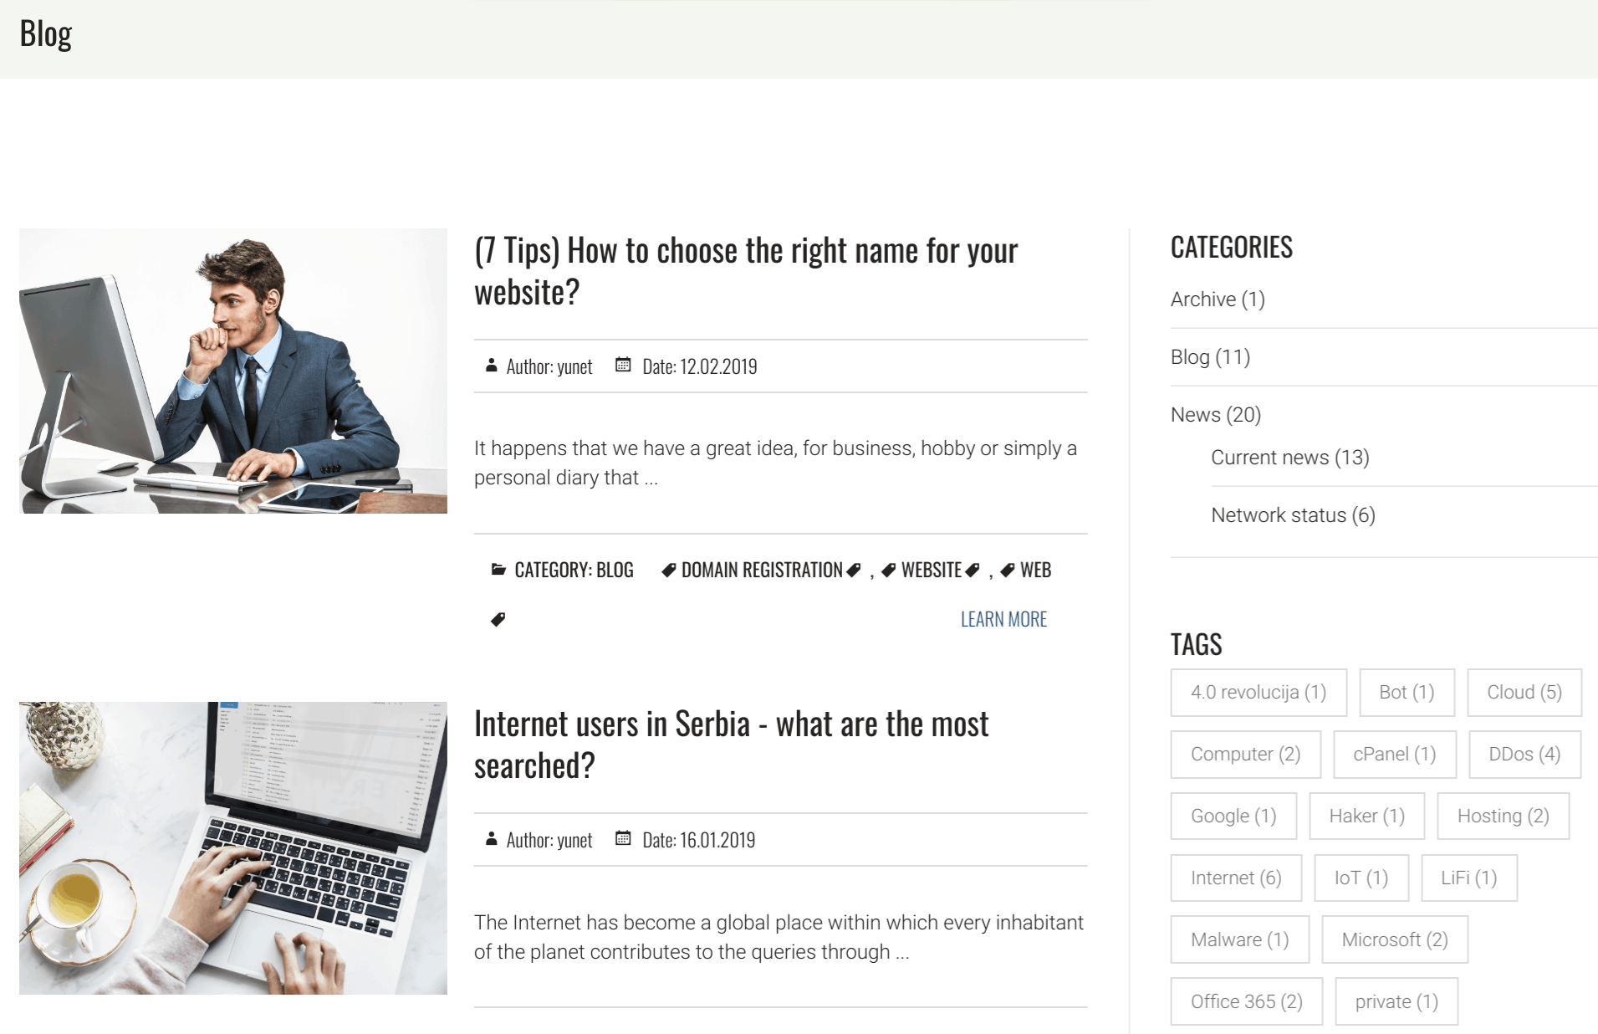
Task: Click the author person icon on Serbia post
Action: coord(492,838)
